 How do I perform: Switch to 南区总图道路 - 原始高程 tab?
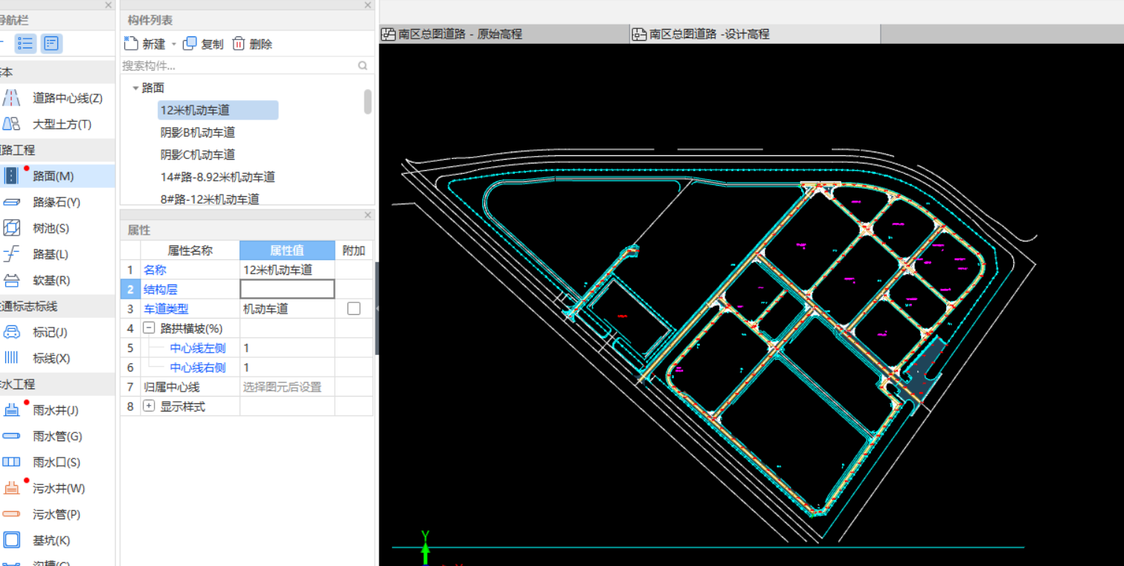504,34
